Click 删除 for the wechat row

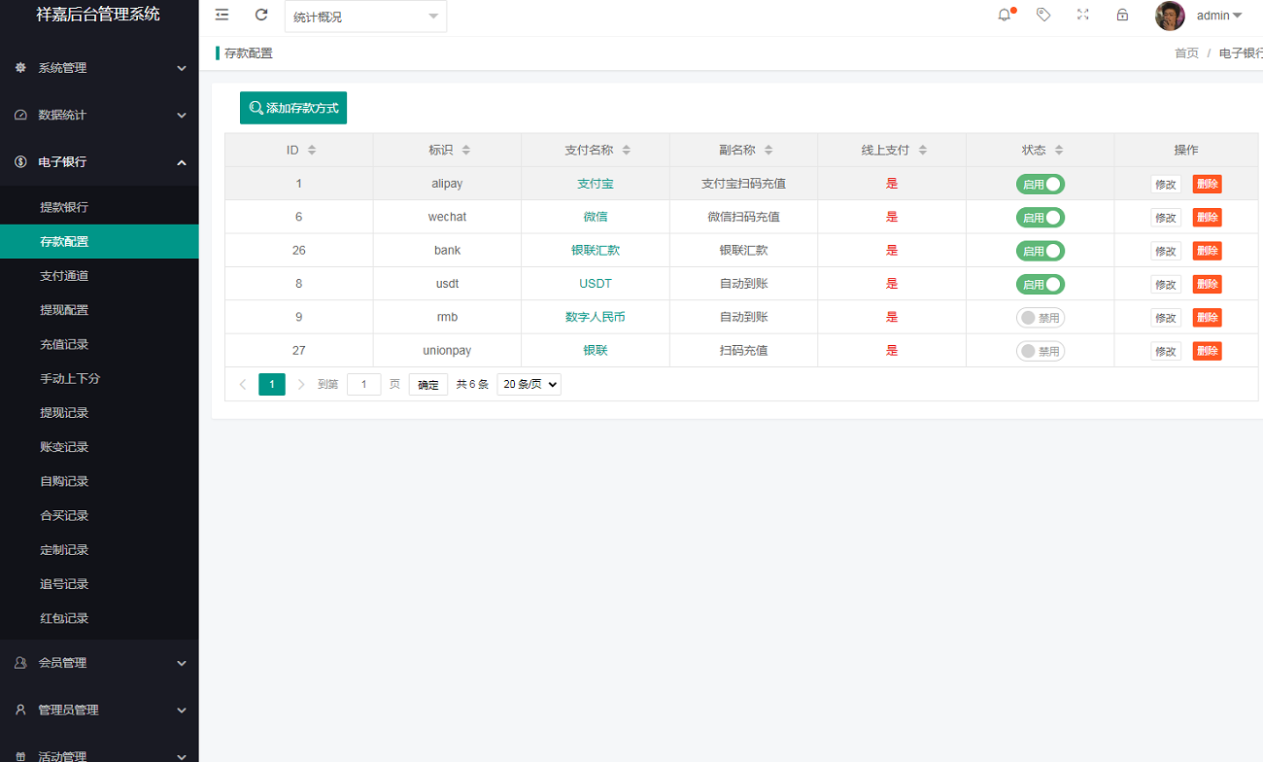point(1207,218)
